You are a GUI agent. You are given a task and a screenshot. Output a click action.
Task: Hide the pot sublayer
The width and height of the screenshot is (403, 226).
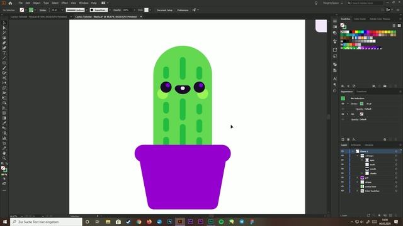click(x=343, y=178)
